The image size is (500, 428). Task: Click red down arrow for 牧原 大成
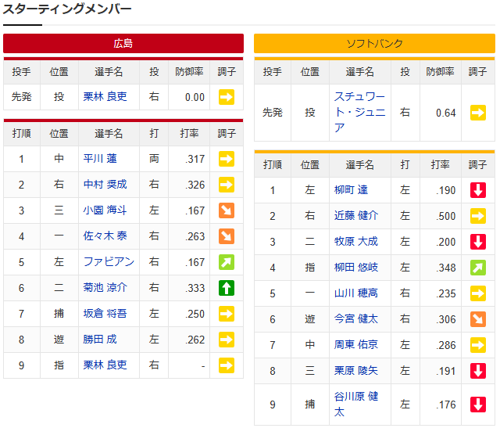(x=477, y=242)
